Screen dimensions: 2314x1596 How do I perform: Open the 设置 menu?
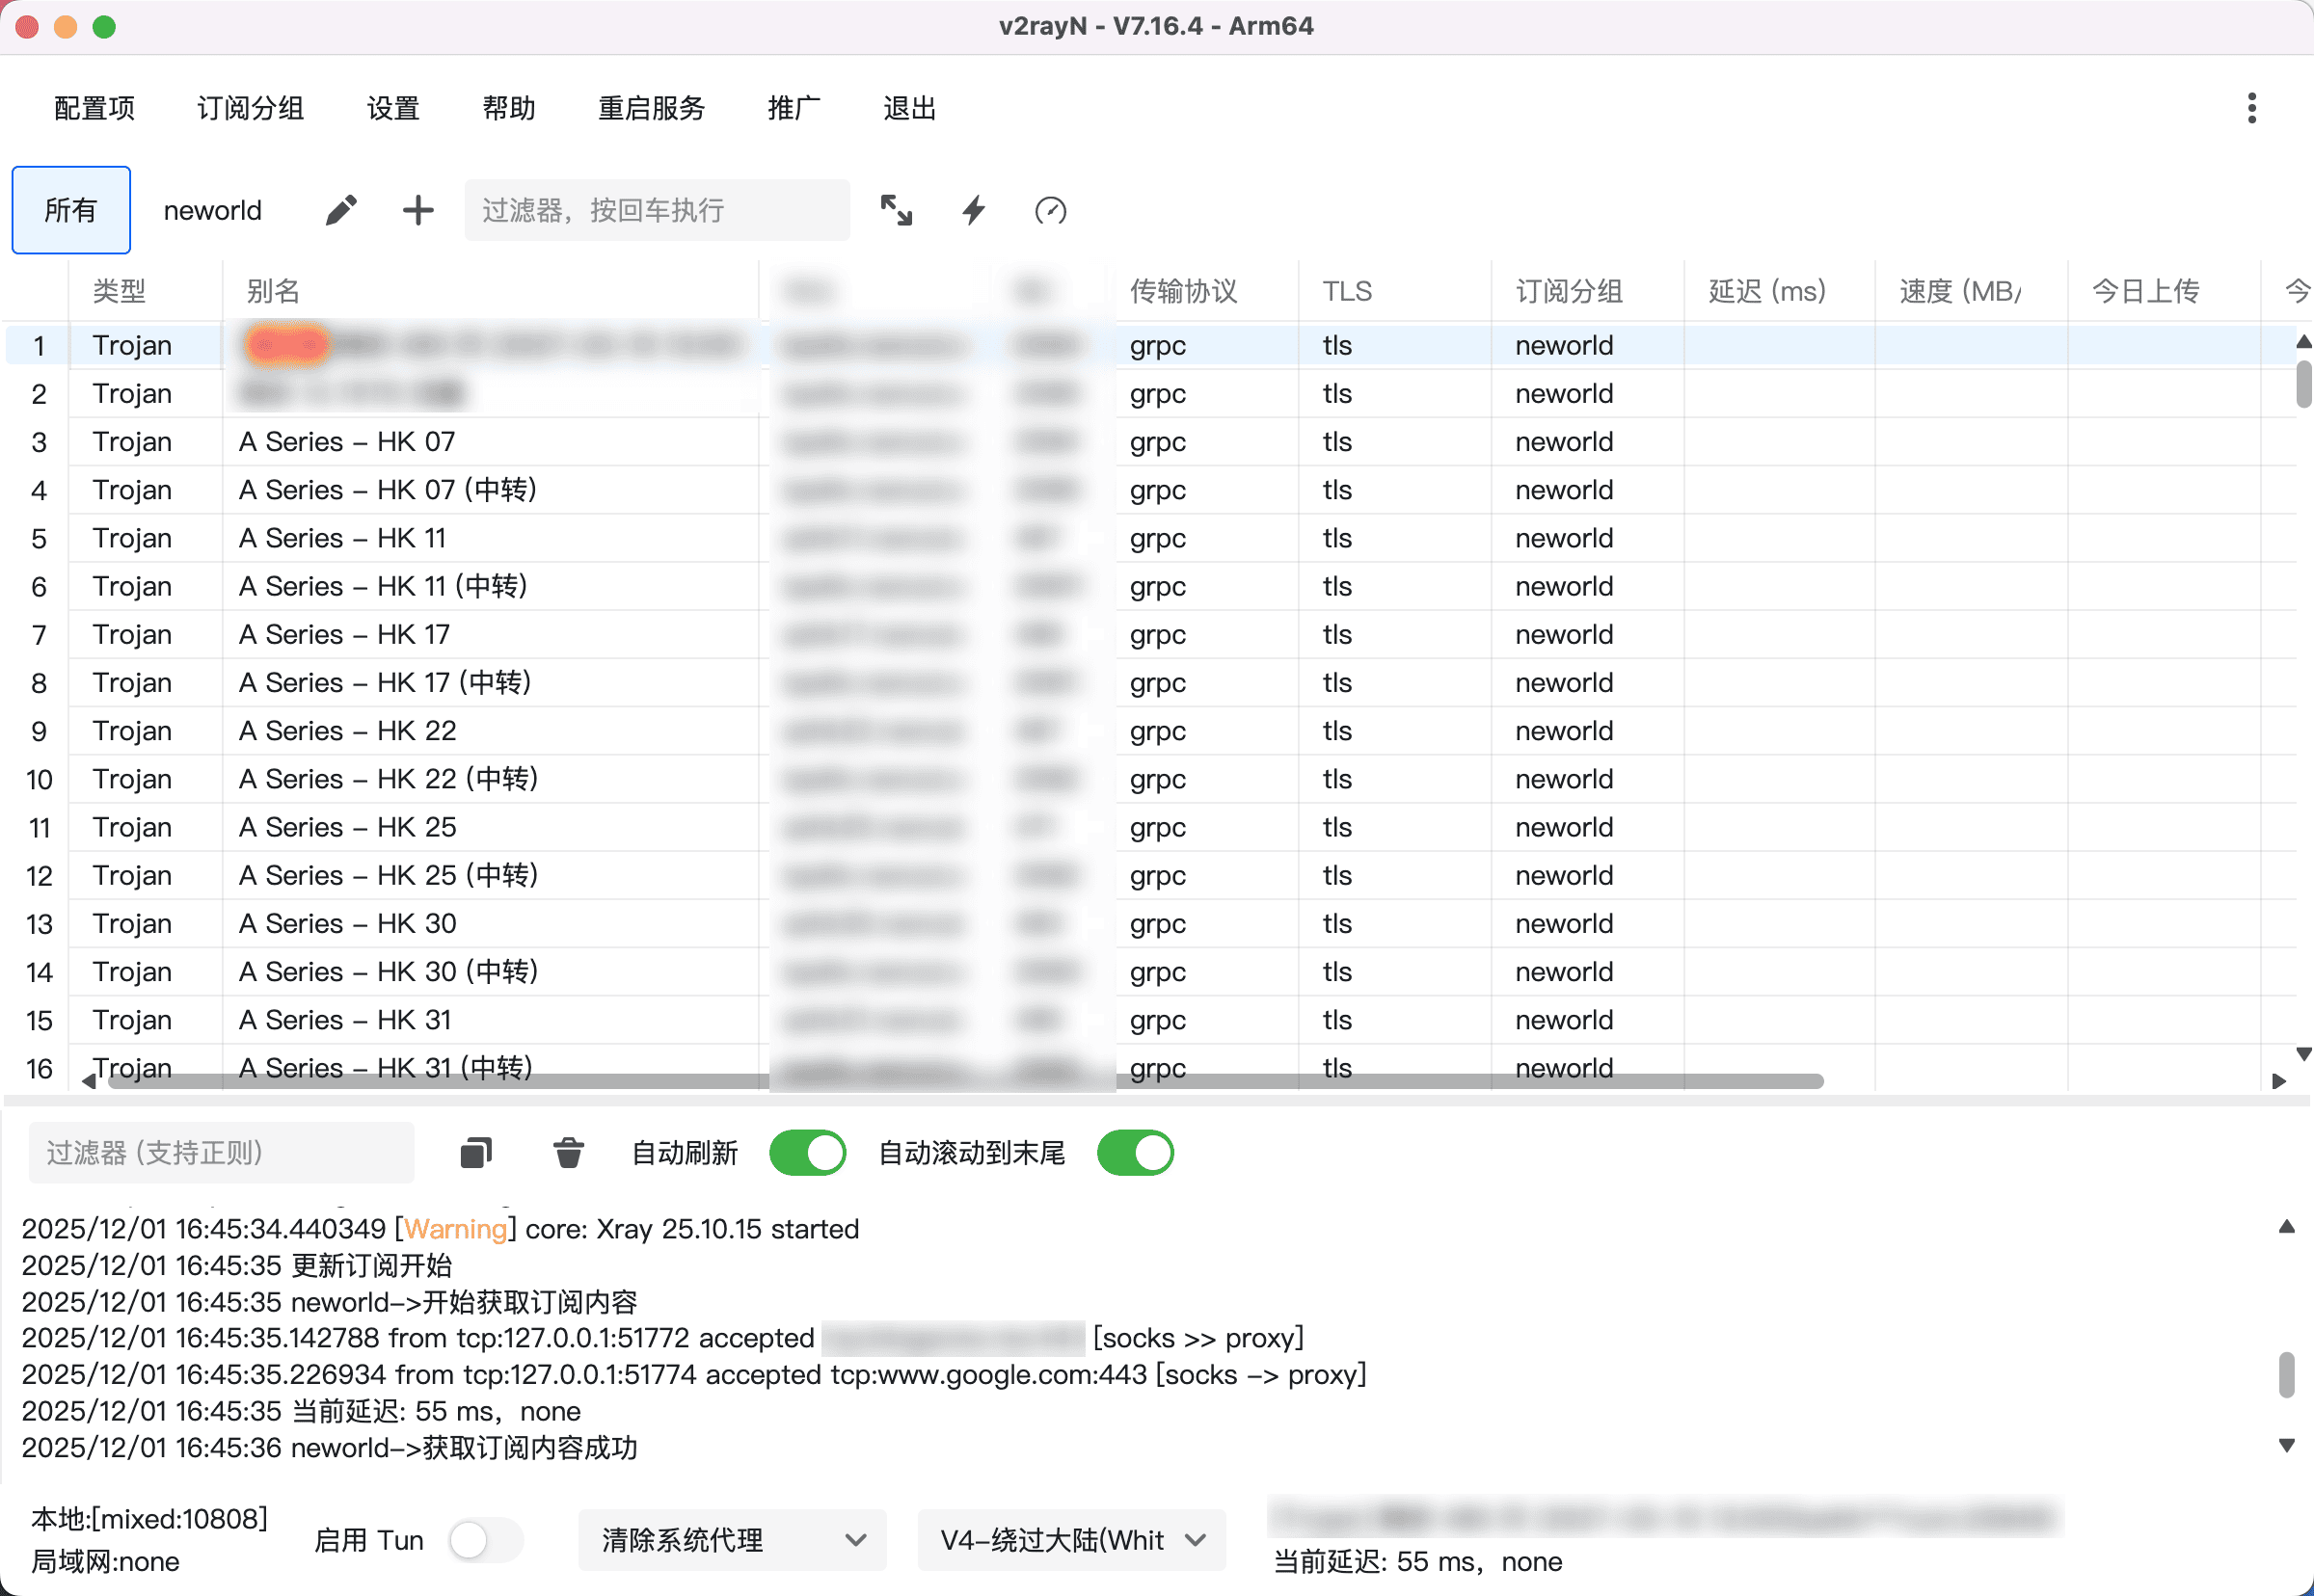(392, 108)
